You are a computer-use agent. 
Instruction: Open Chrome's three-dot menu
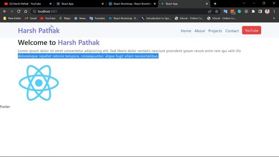point(274,11)
